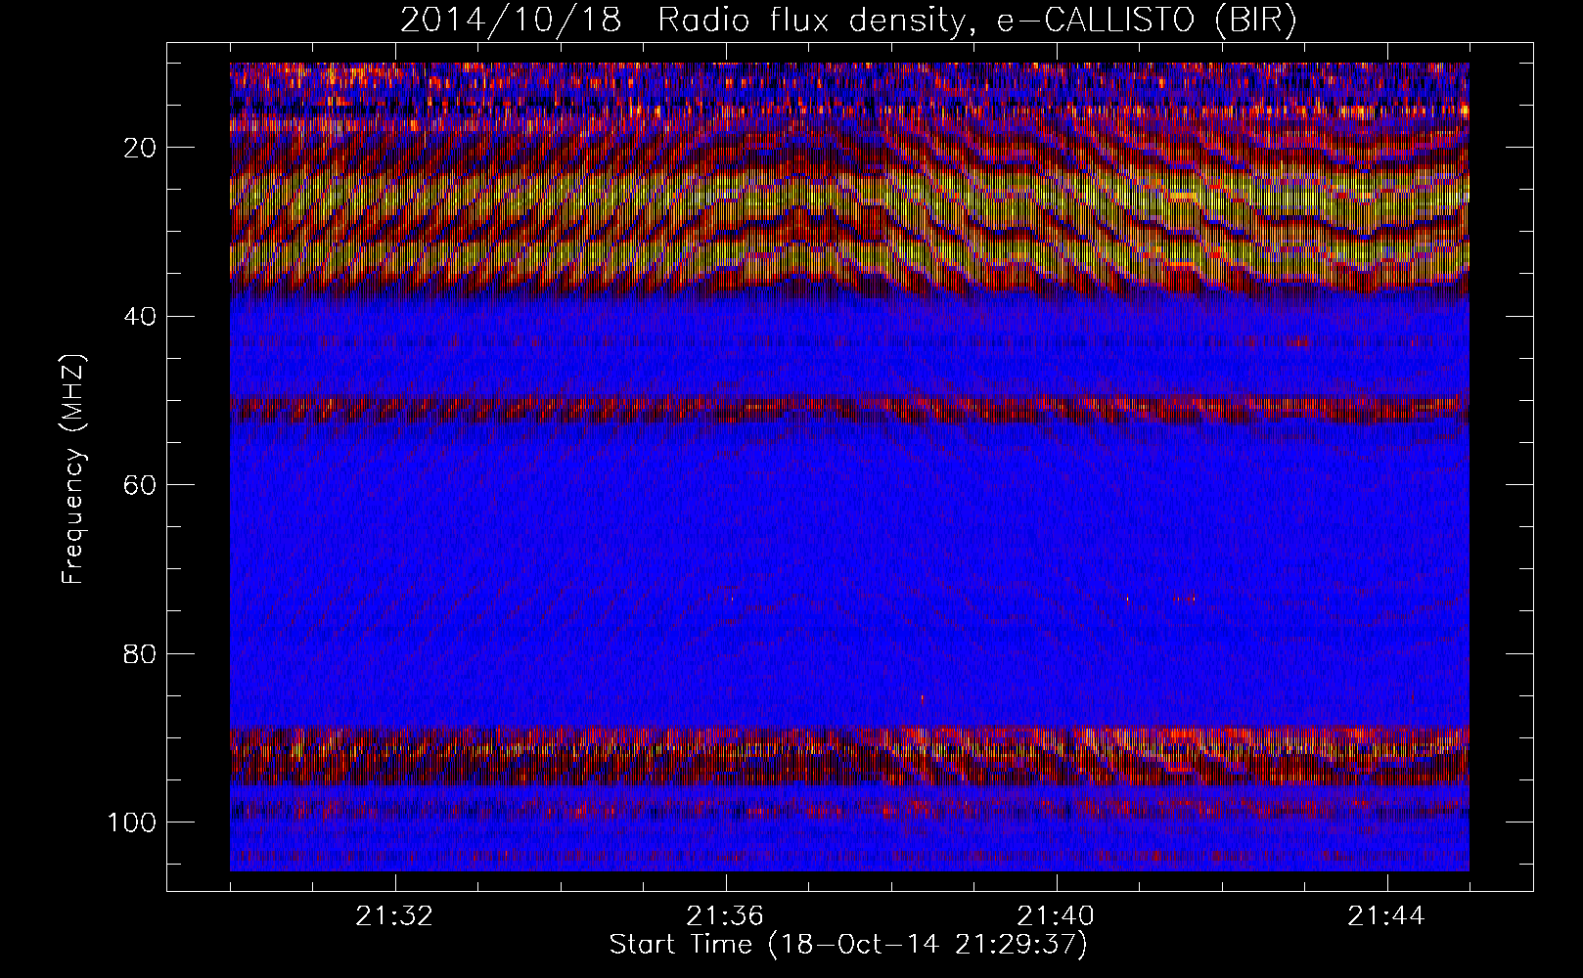
Task: Click the plot title "2014/10/18 Radio flux density, e-CALLISTO (BIR)"
Action: click(848, 21)
